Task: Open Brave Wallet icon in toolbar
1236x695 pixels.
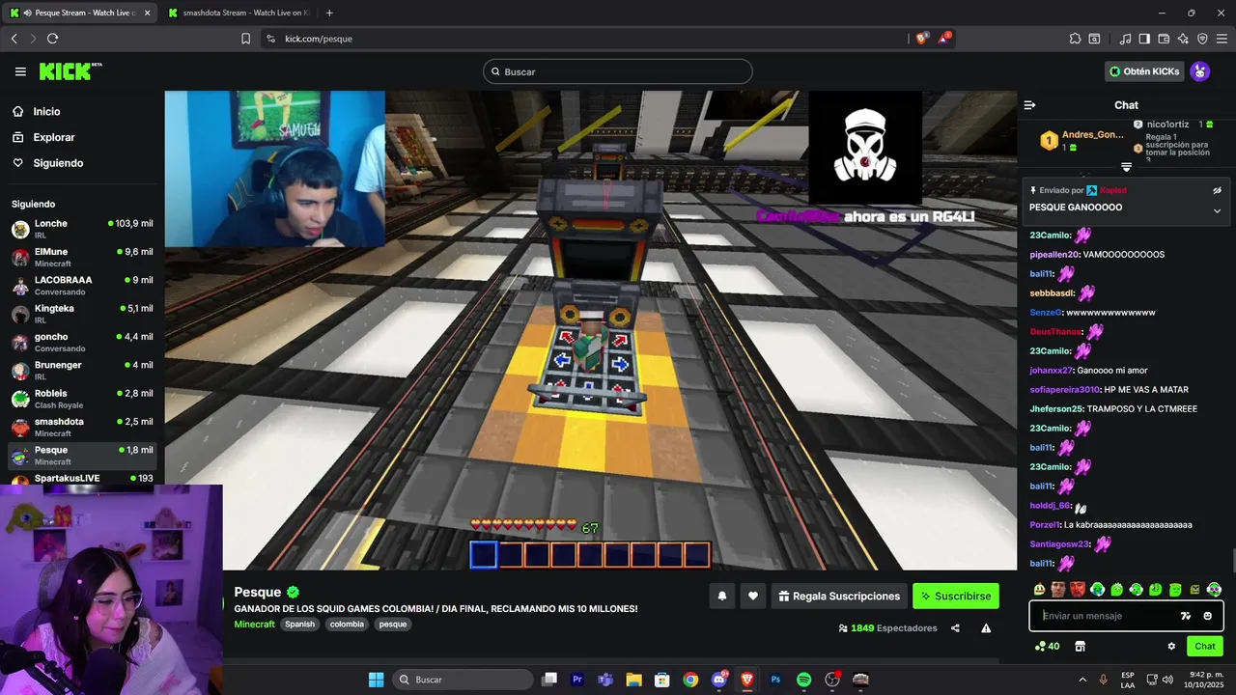Action: pos(1164,39)
